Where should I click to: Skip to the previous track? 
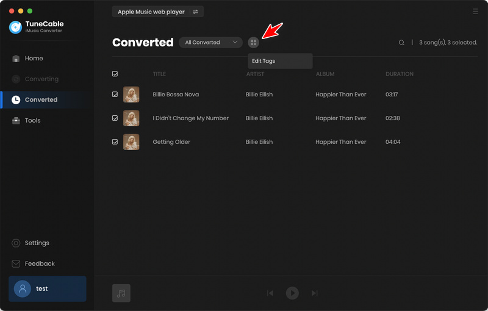[x=270, y=293]
